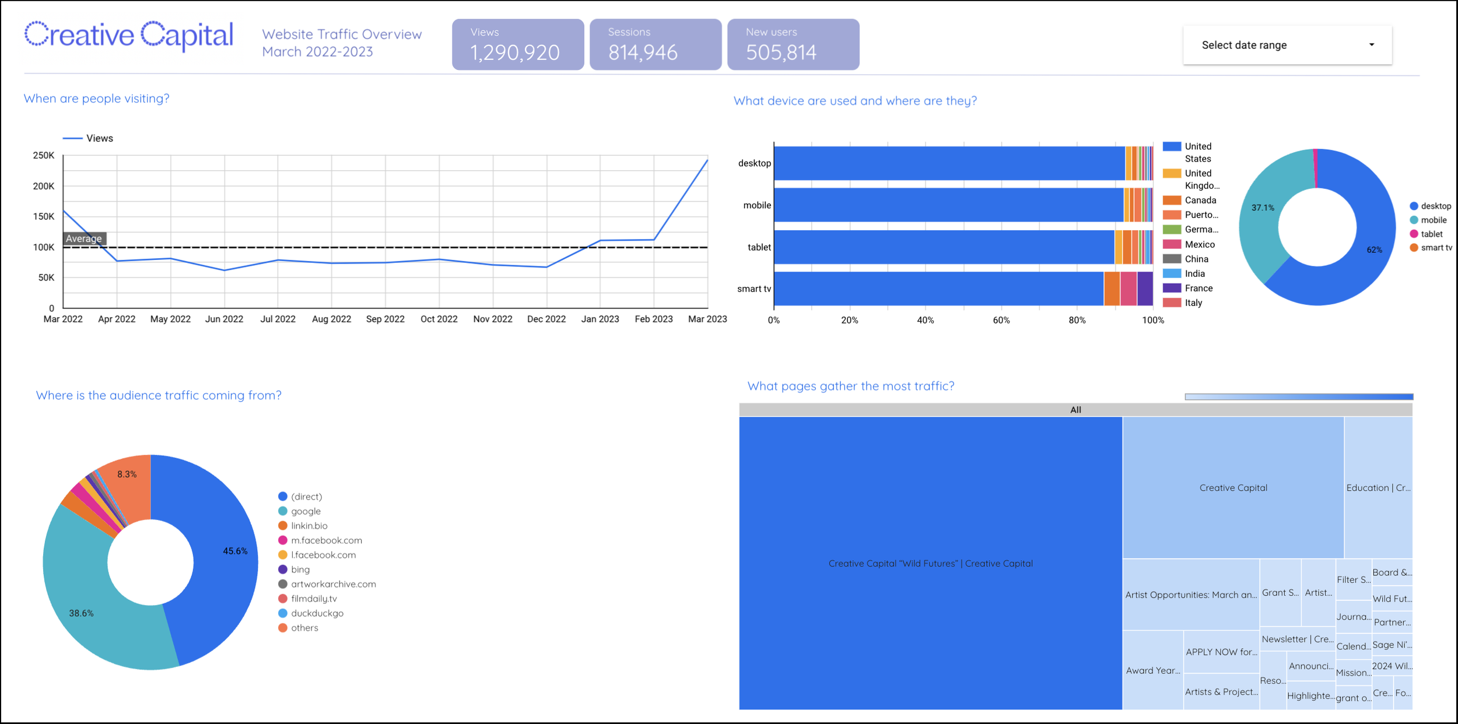Select the mobile legend dot in the device donut

(1413, 220)
